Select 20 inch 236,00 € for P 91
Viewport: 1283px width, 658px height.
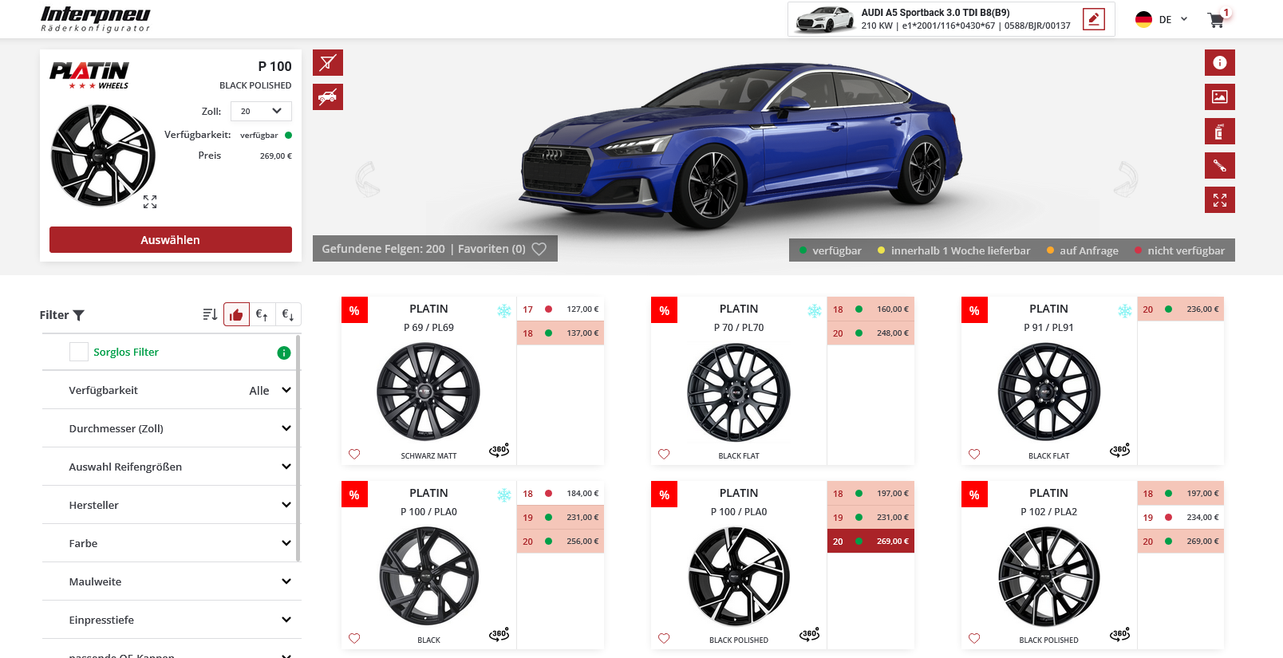[1180, 309]
